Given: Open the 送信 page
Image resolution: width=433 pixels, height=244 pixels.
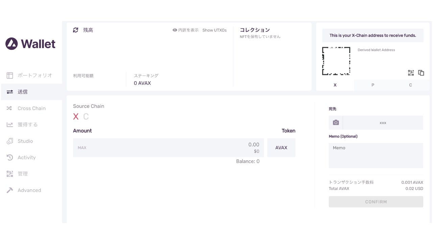Looking at the screenshot, I should [x=31, y=92].
